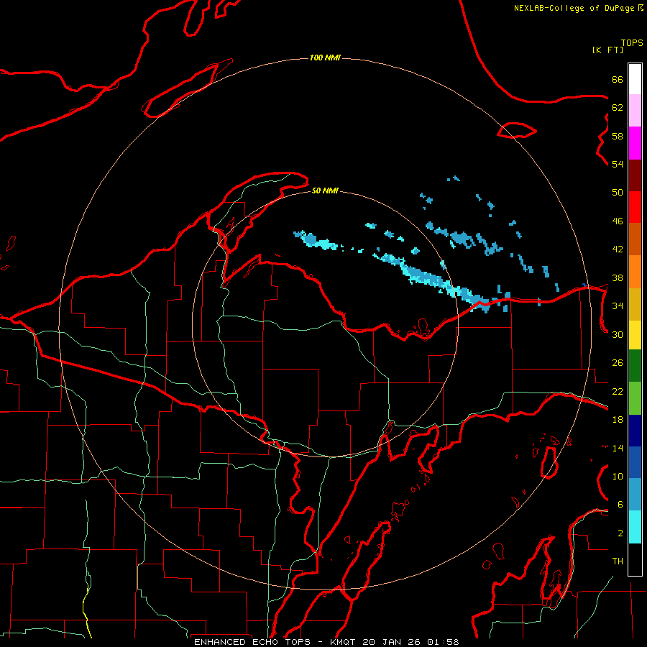
Task: Click the "62" legend value
Action: (618, 108)
